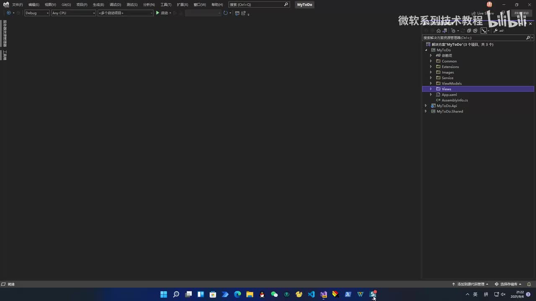Open the 视图(V) menu
Viewport: 536px width, 301px height.
point(50,5)
